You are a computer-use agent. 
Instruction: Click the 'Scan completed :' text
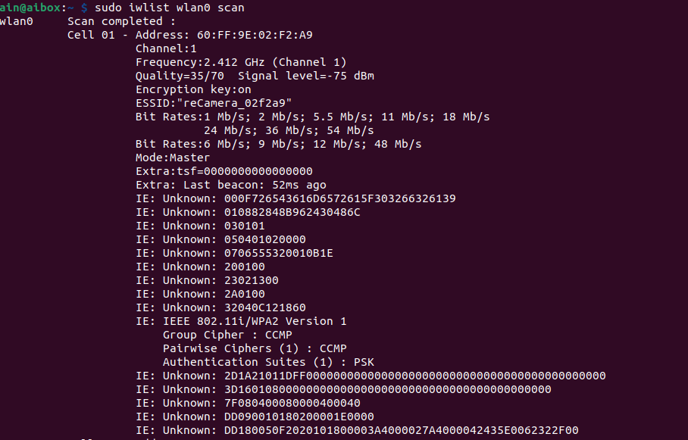121,21
